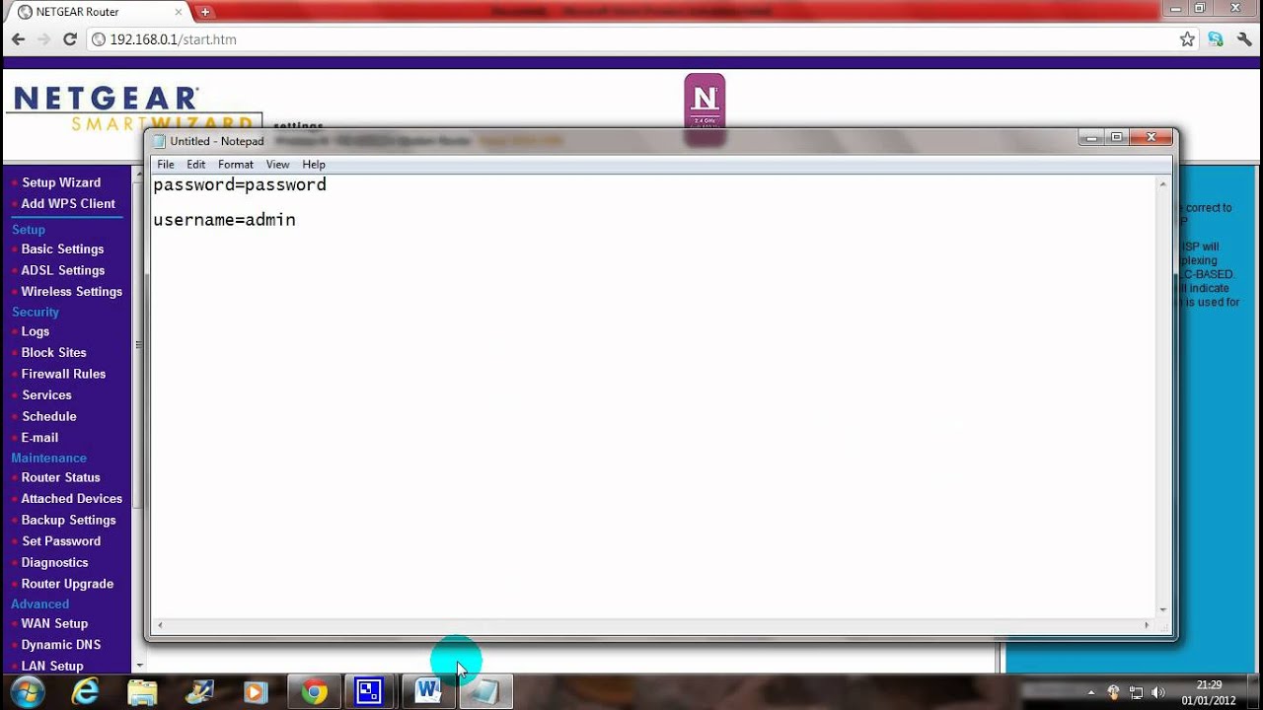The height and width of the screenshot is (710, 1263).
Task: Open Backup Settings page
Action: [x=69, y=520]
